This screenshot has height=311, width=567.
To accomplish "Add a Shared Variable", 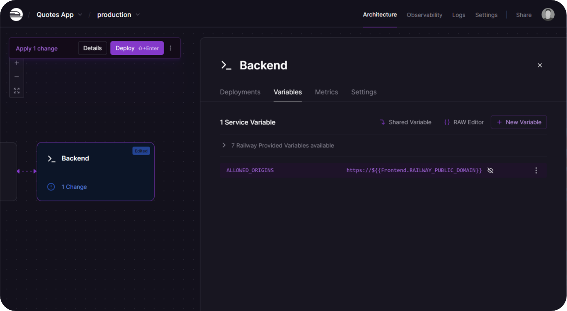I will [x=405, y=122].
